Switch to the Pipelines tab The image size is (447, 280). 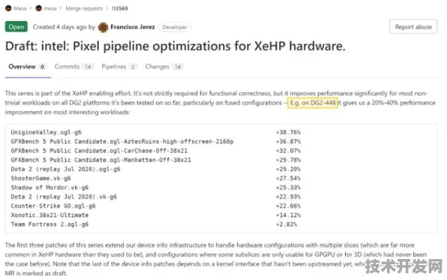tap(119, 67)
